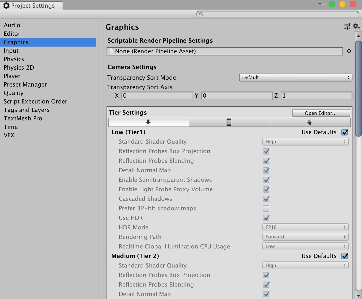Screen dimensions: 362x299
Task: Open the settings gear menu at top right
Action: (356, 26)
